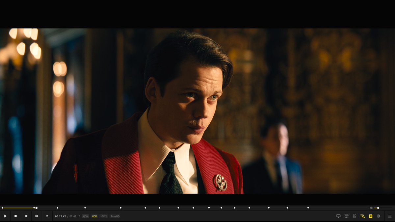Image resolution: width=395 pixels, height=222 pixels.
Task: Jump to the first chapter marker at the timeline start
Action: (2, 208)
